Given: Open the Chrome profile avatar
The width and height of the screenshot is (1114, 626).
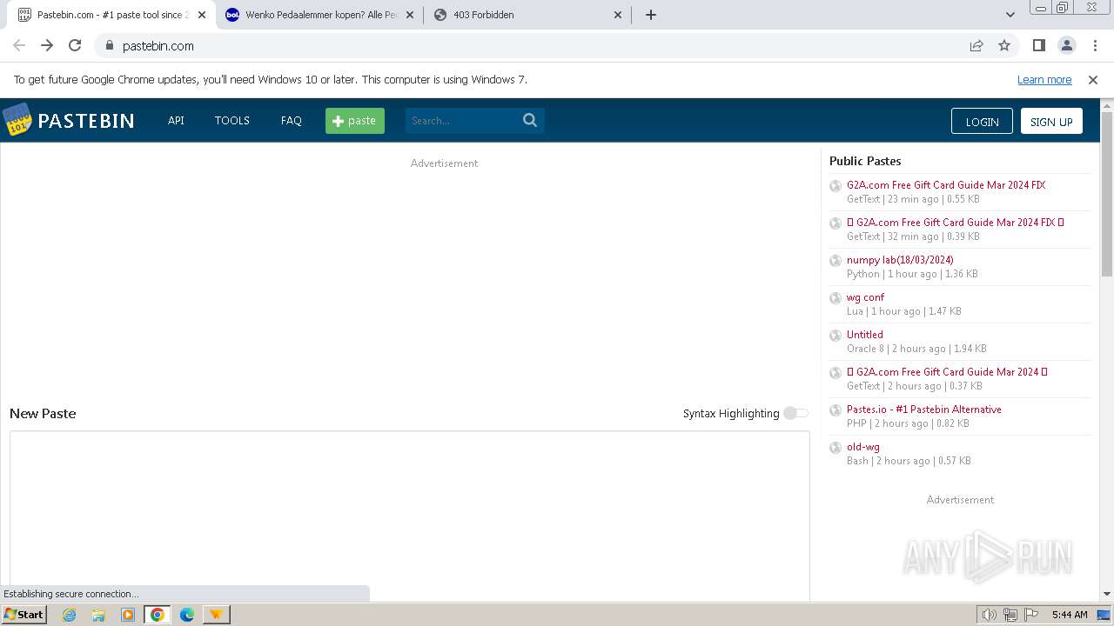Looking at the screenshot, I should (1067, 46).
